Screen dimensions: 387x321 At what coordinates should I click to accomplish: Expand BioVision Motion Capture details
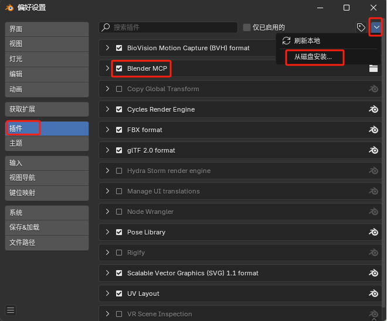coord(107,48)
